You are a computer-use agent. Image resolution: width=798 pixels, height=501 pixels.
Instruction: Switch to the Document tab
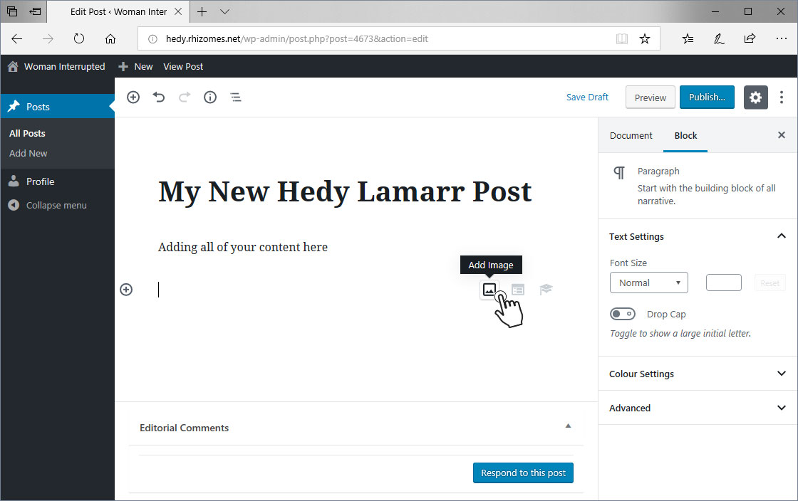click(x=631, y=136)
